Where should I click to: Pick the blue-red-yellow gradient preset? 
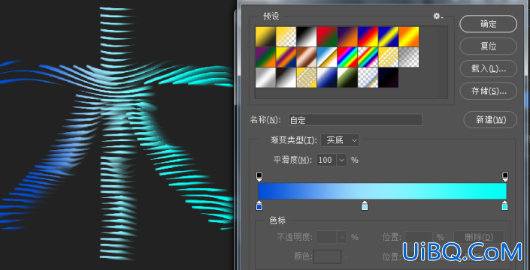[368, 37]
